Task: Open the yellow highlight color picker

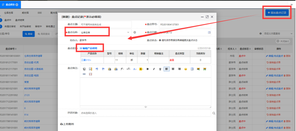Action: pos(141,69)
